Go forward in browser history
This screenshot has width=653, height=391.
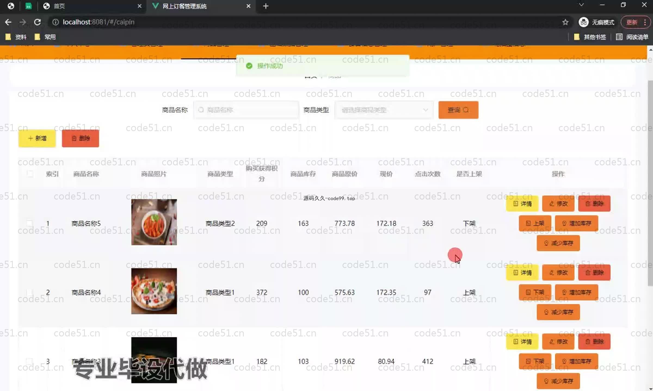click(23, 22)
